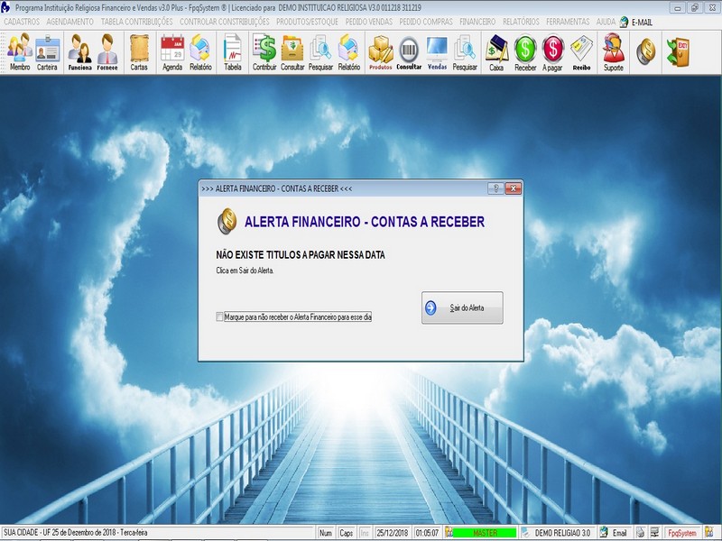This screenshot has height=541, width=722.
Task: Click the DEMO RELIGIAO 3.0 status entry
Action: tap(562, 533)
